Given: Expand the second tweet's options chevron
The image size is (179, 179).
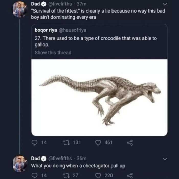Looking at the screenshot, I should click(x=165, y=159).
